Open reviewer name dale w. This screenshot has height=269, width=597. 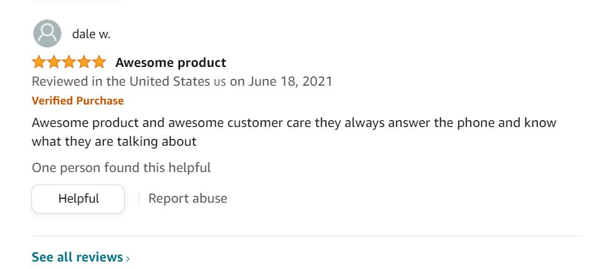[x=91, y=34]
